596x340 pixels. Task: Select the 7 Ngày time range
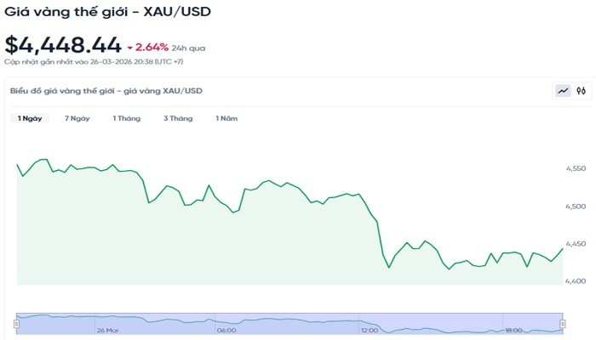pyautogui.click(x=77, y=118)
